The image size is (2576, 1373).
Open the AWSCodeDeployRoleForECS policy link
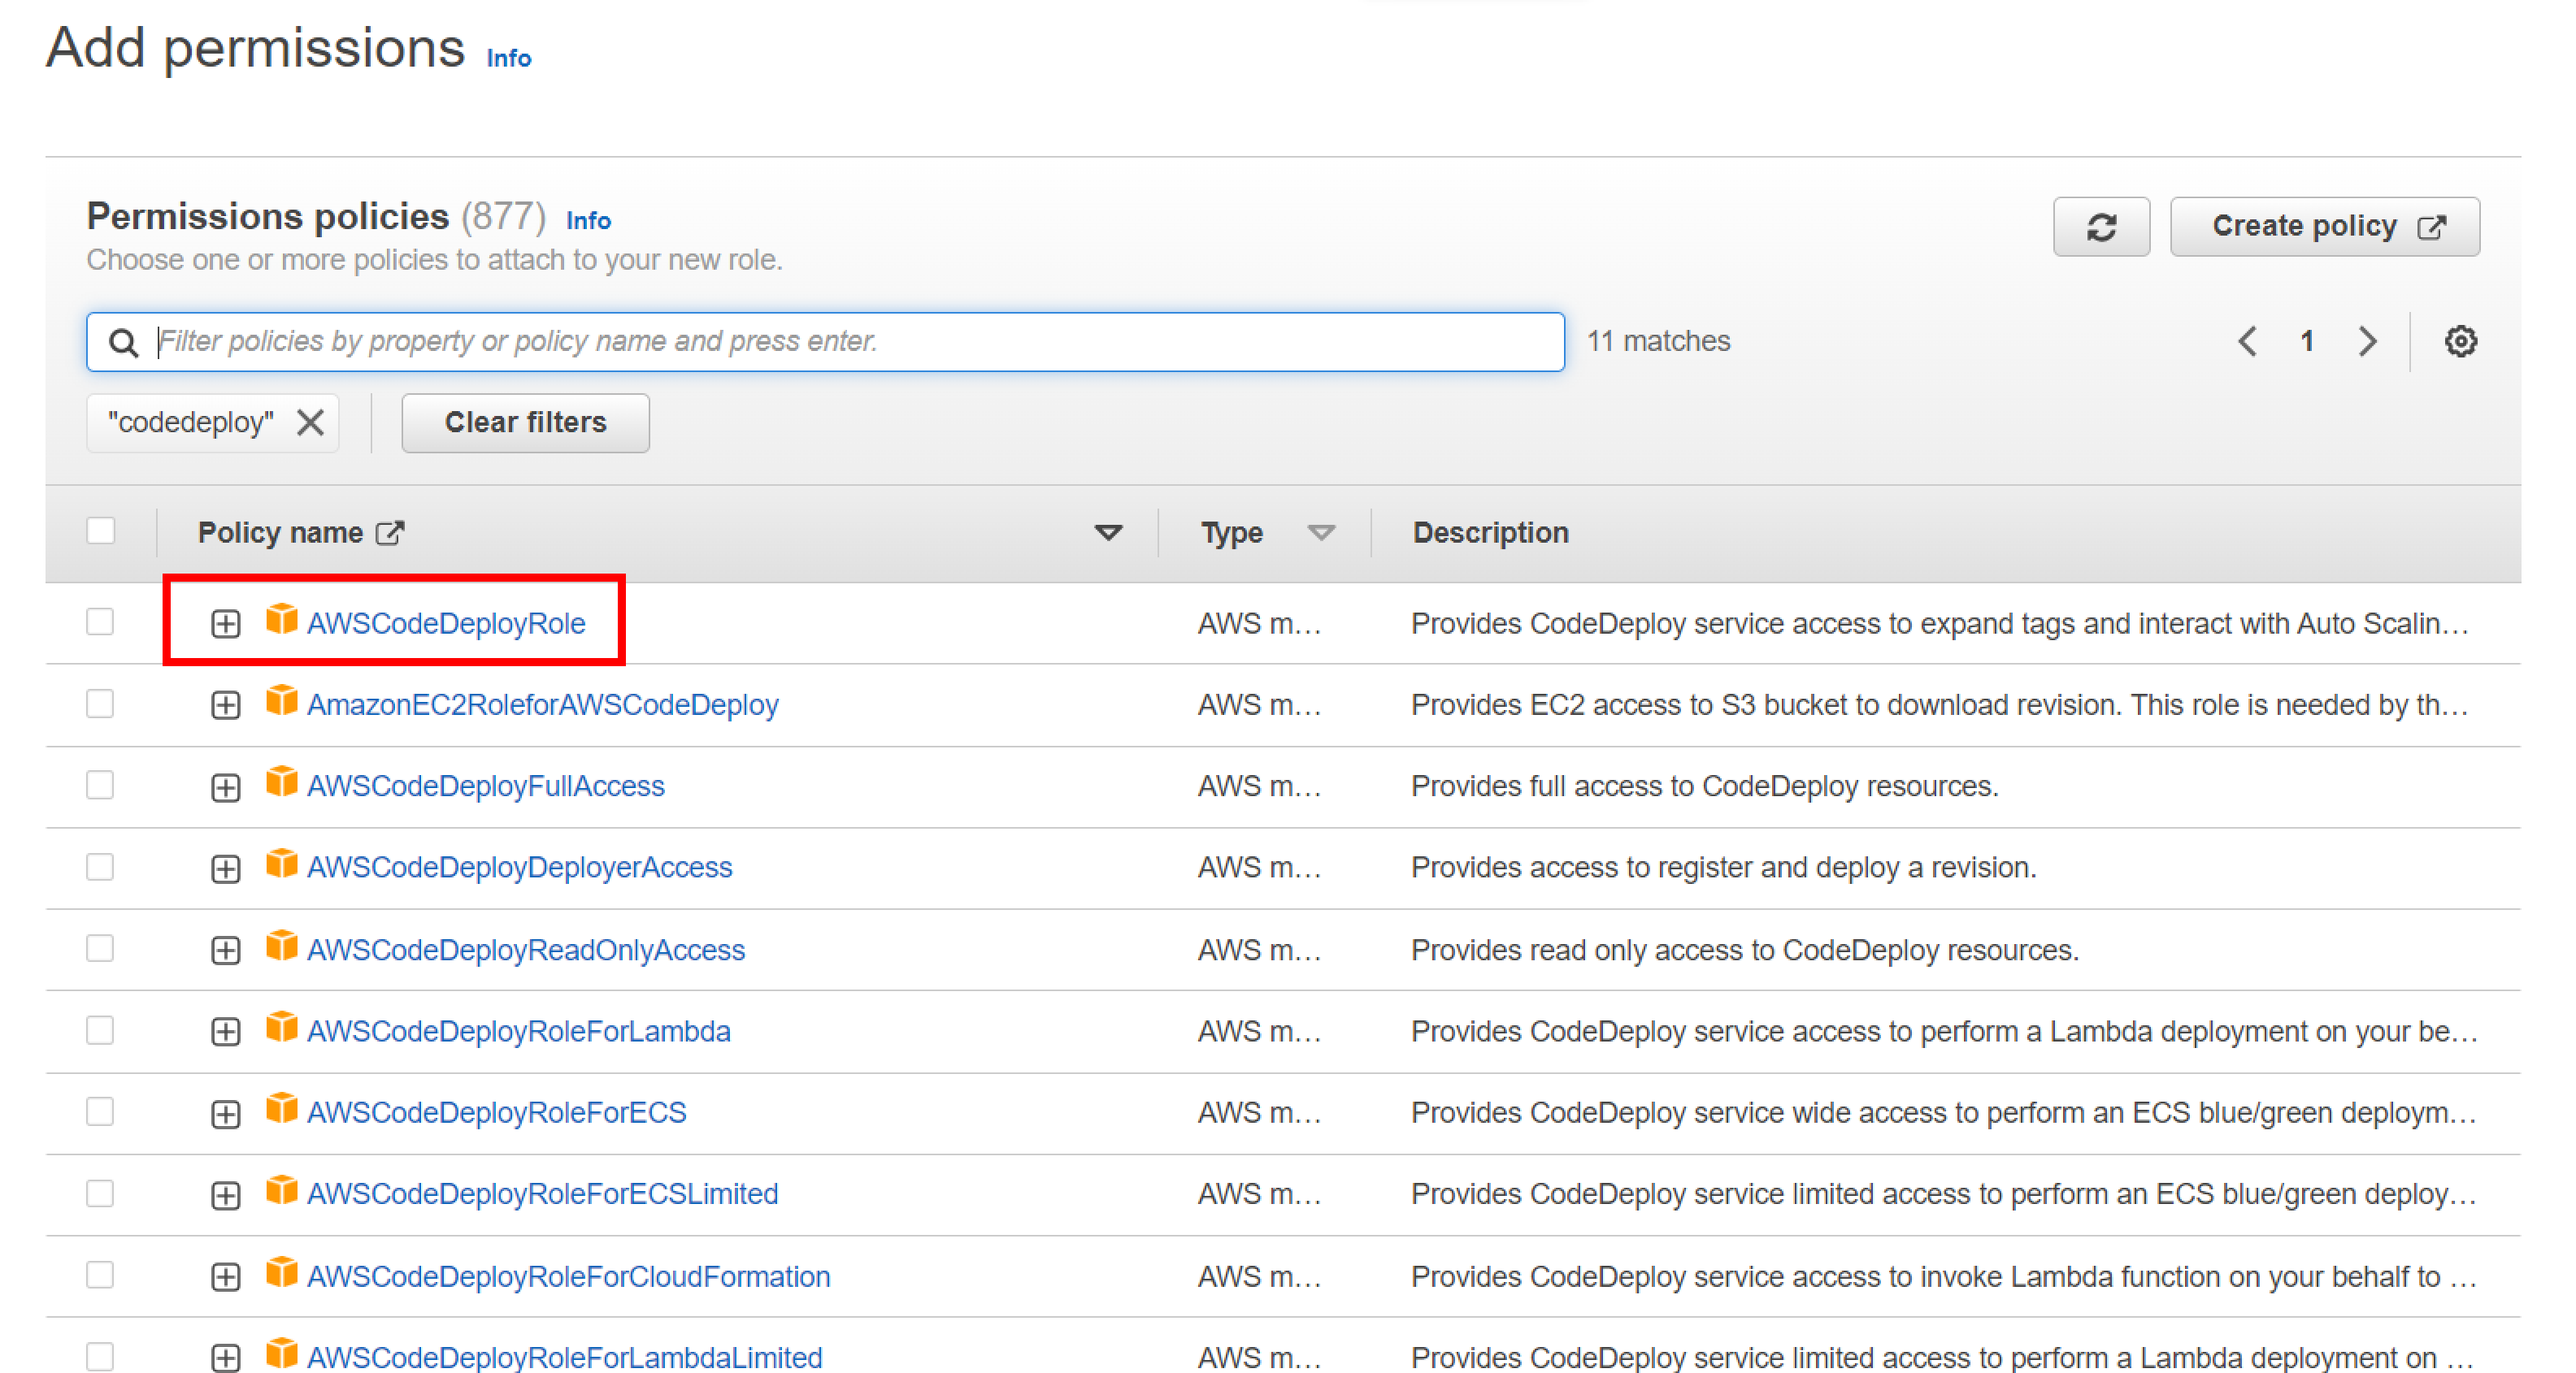click(x=496, y=1113)
